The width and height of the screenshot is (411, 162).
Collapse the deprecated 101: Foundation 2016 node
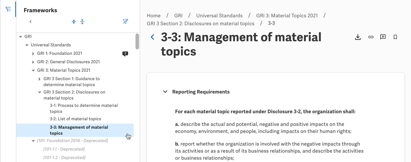[33, 141]
